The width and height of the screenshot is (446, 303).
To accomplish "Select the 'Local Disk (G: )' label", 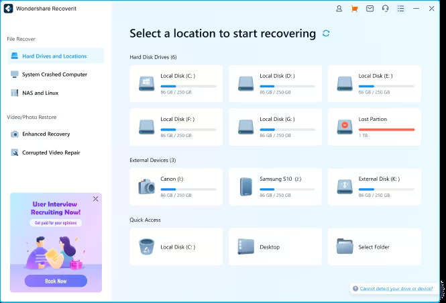I will coord(277,119).
